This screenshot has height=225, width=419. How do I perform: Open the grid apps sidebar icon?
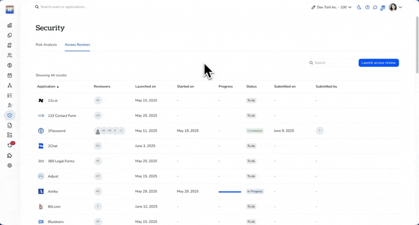(x=10, y=135)
